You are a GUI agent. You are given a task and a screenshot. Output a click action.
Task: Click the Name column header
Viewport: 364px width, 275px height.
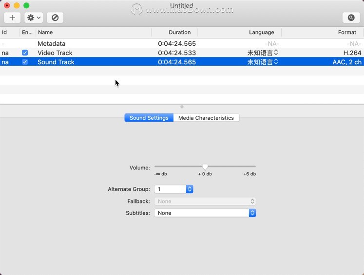coord(45,32)
